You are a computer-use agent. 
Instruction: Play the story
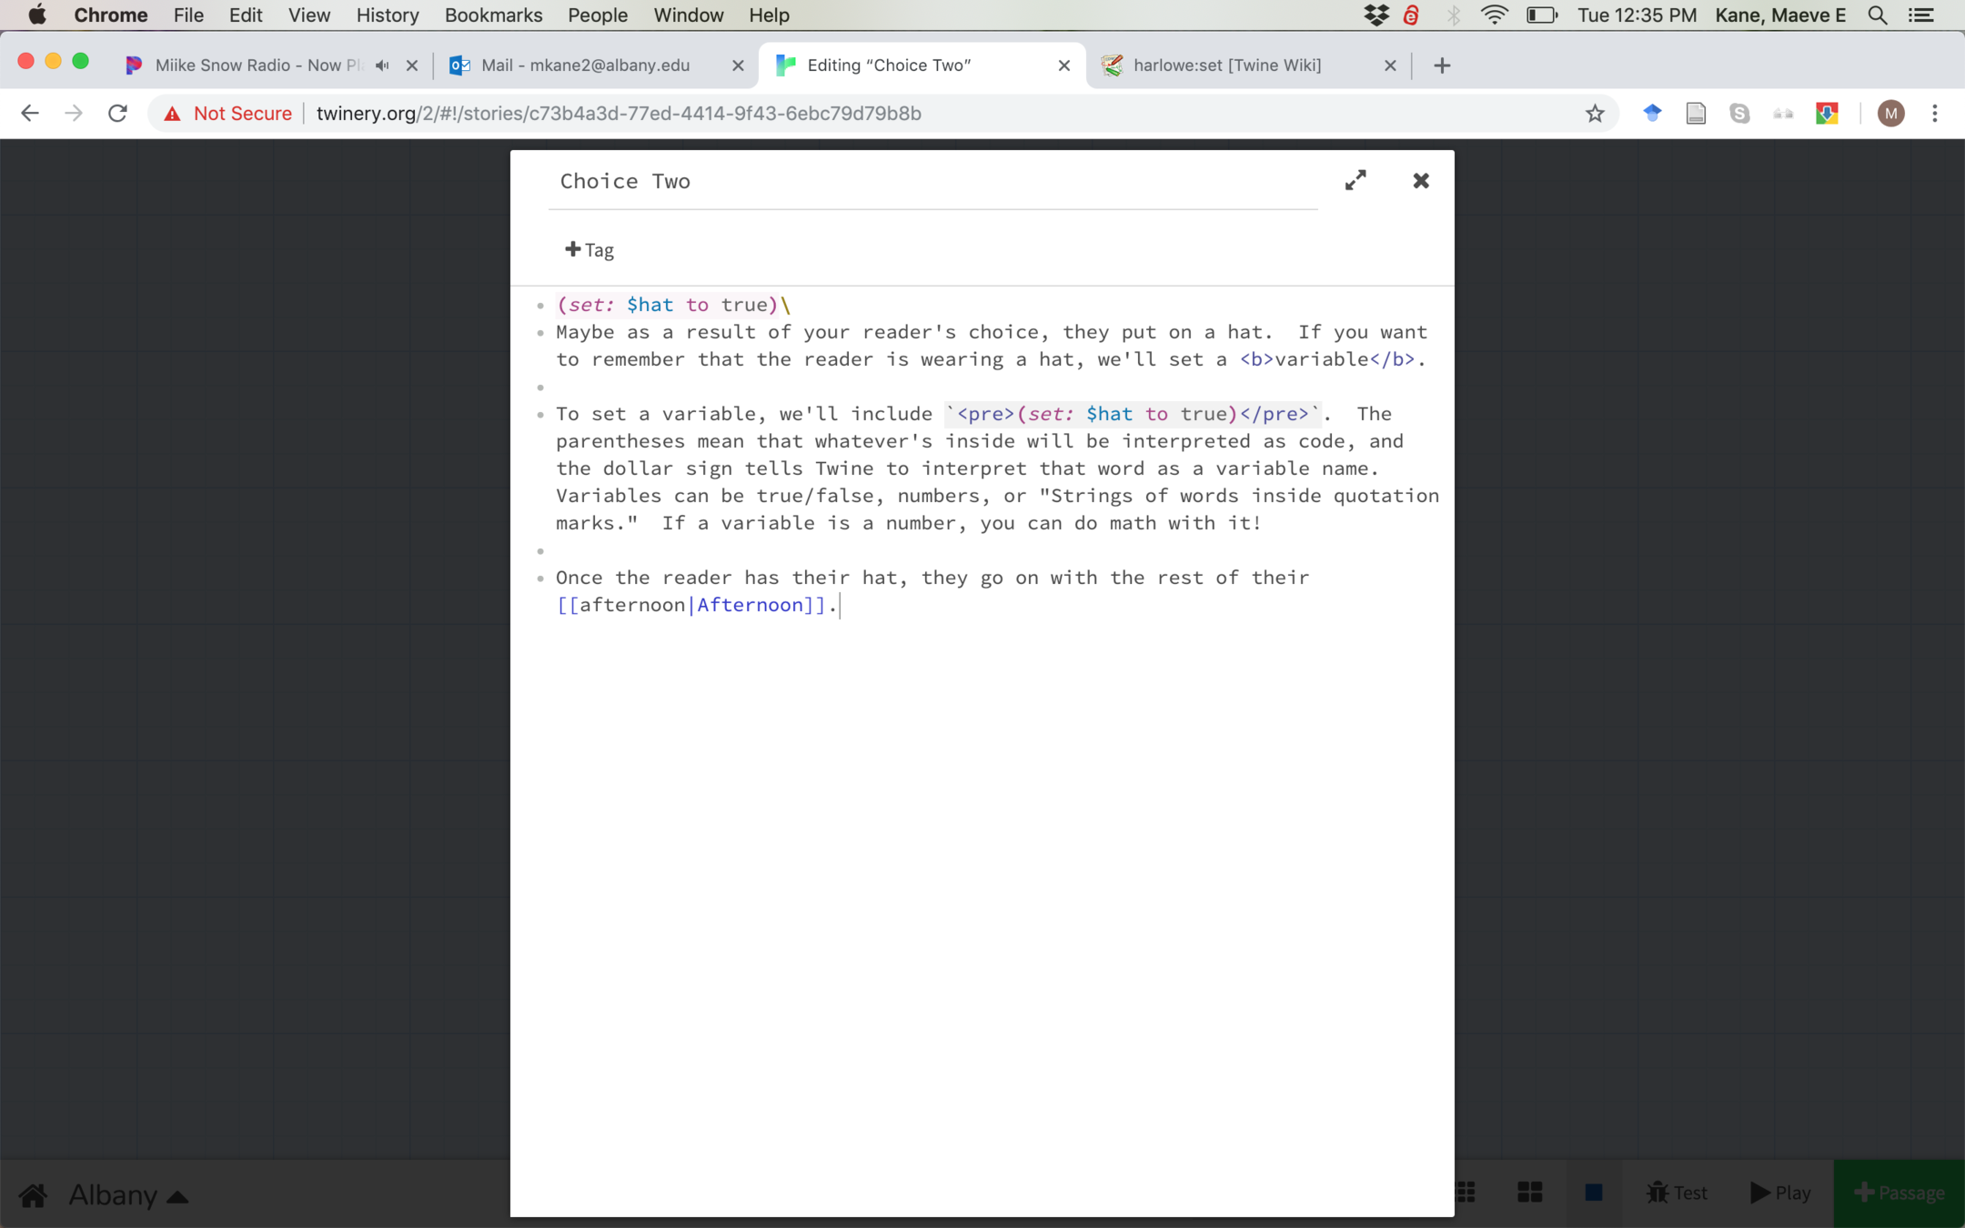point(1780,1193)
